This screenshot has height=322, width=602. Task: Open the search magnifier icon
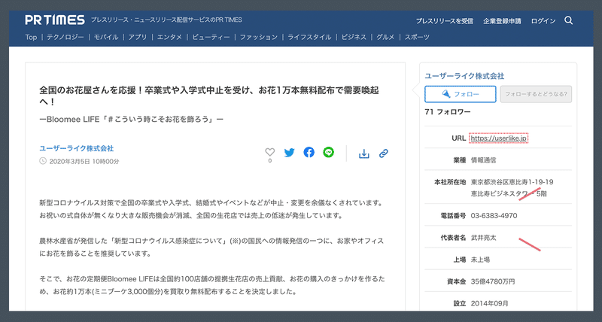pos(569,20)
